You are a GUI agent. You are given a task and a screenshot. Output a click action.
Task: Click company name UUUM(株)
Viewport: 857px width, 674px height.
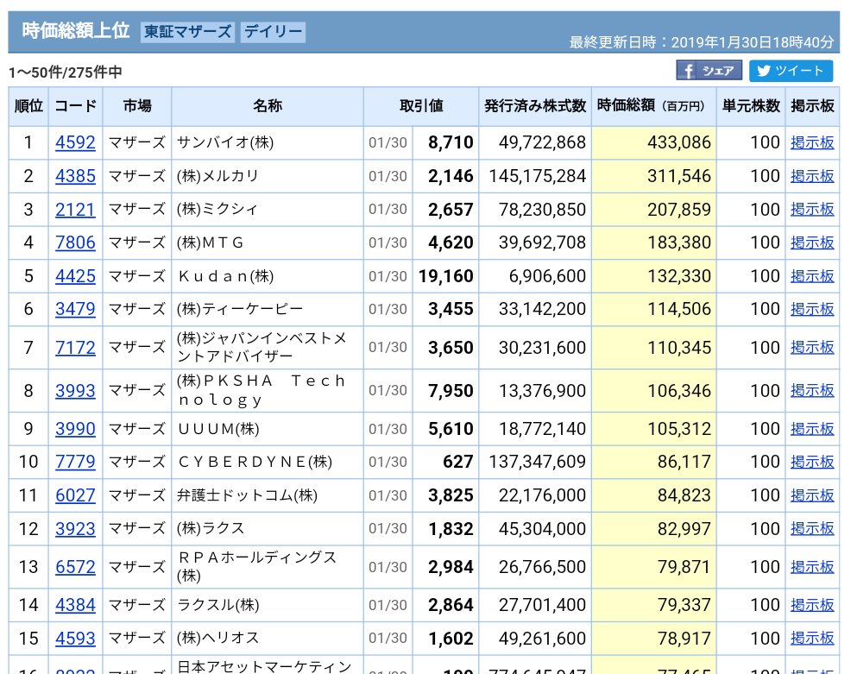point(218,429)
